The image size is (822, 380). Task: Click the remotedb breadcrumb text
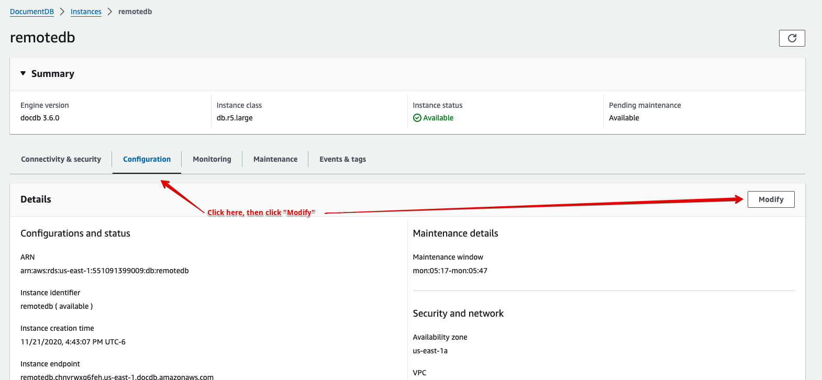[x=135, y=12]
